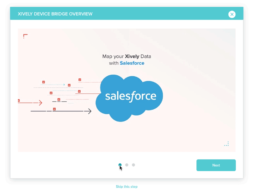Select the second carousel slide indicator dot

[x=126, y=165]
